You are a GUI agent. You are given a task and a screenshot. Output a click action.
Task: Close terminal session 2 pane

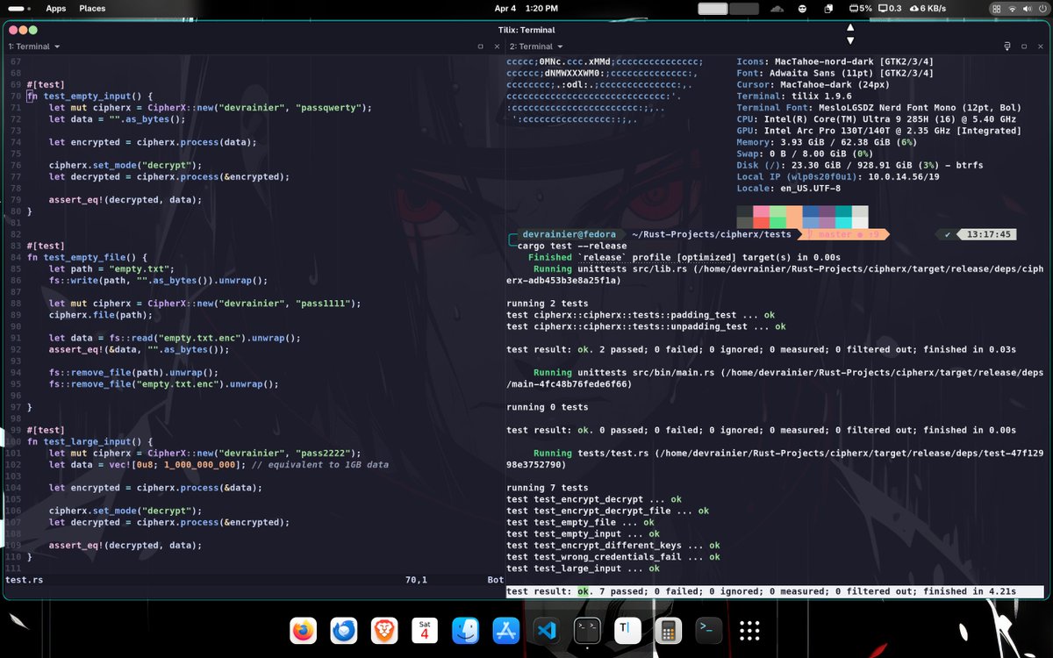click(x=1040, y=46)
